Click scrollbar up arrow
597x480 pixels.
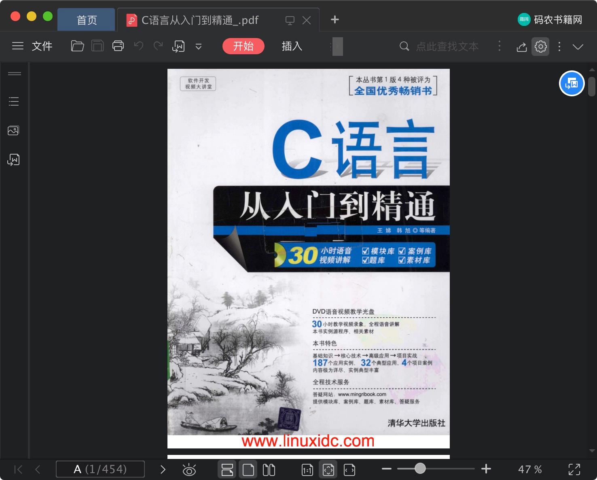pos(592,70)
